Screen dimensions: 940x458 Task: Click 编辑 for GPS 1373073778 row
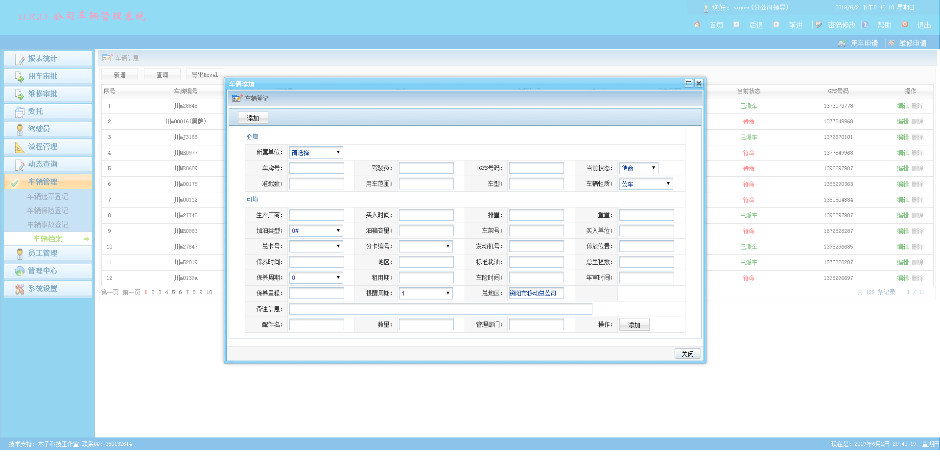(903, 106)
